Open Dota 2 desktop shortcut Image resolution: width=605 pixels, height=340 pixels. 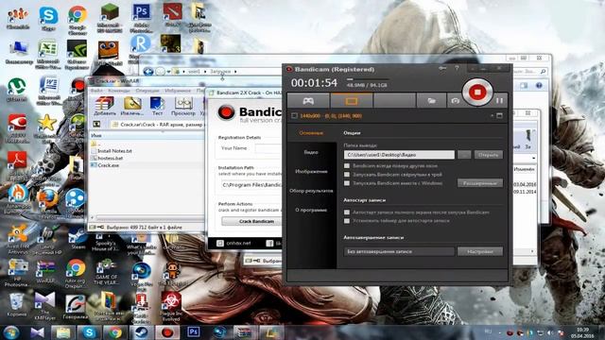tap(172, 15)
